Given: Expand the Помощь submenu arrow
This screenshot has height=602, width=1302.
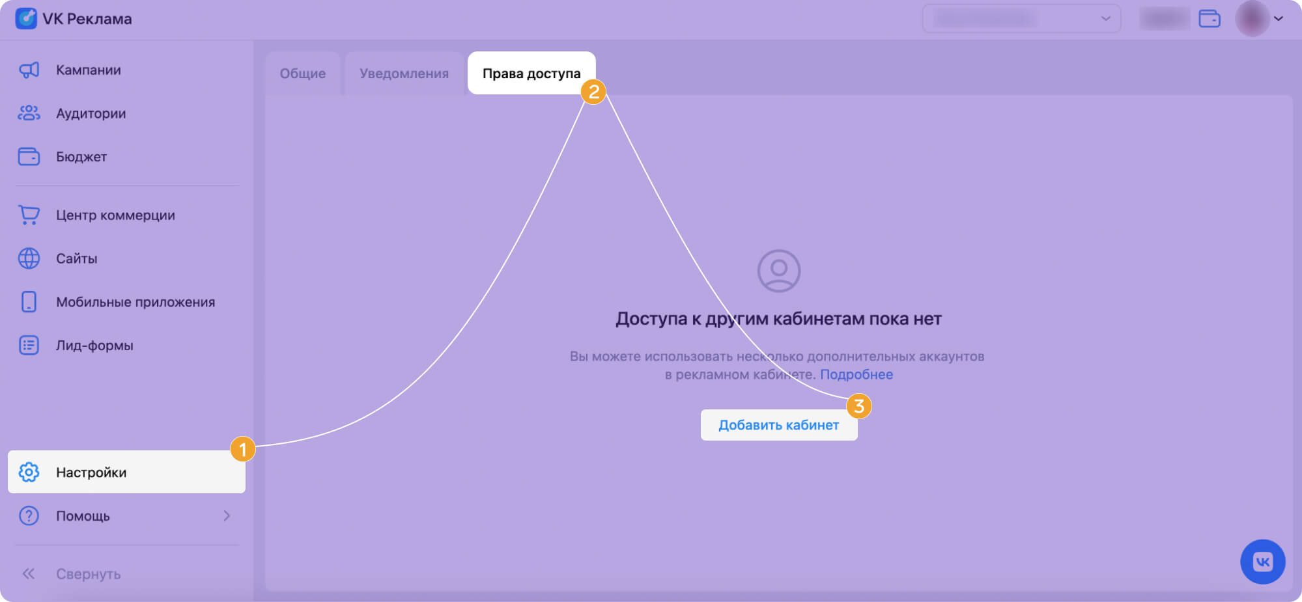Looking at the screenshot, I should (227, 515).
